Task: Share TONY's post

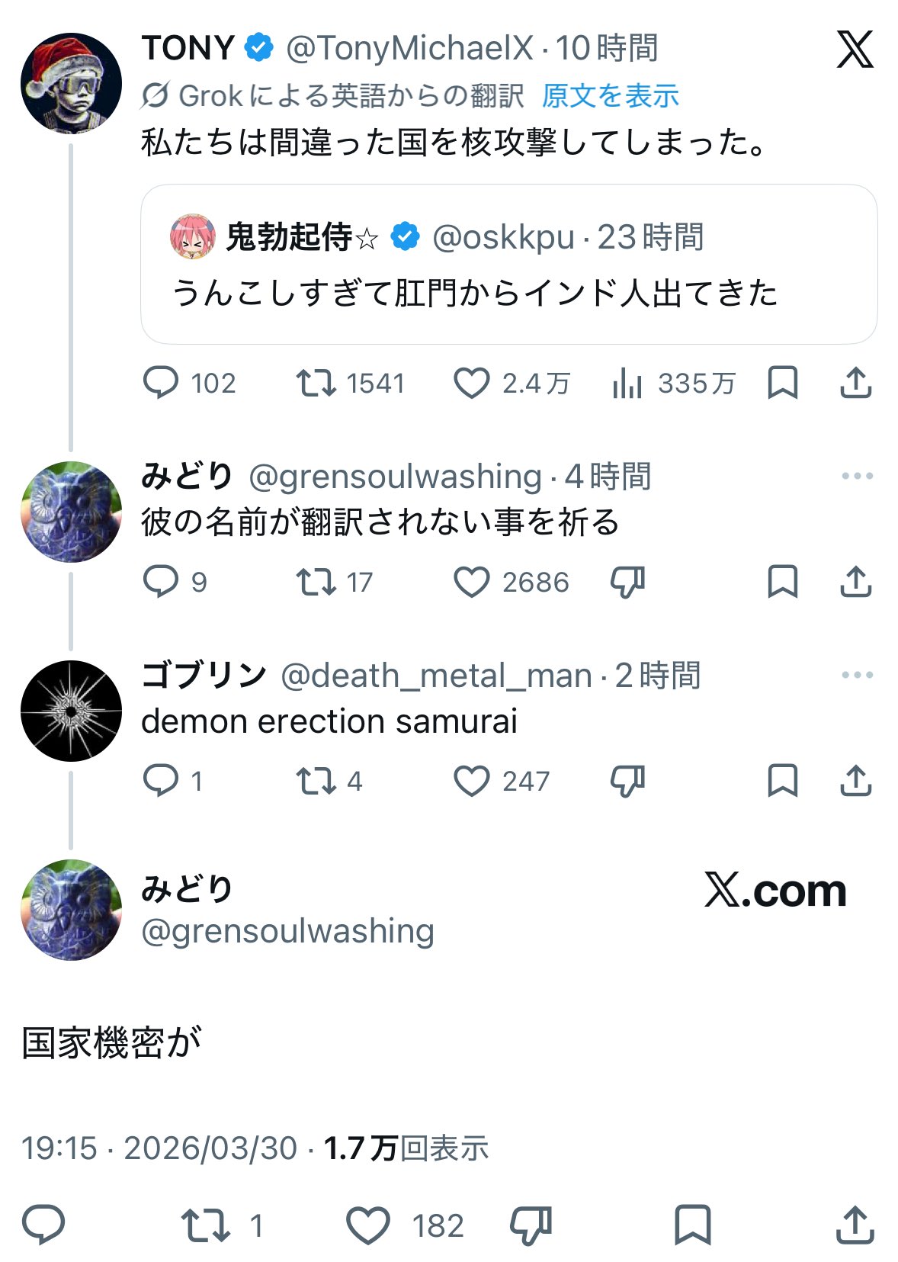Action: point(855,383)
